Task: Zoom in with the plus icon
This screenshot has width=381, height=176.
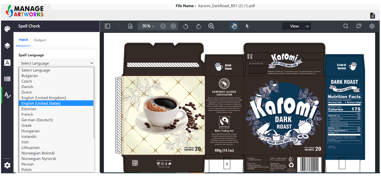Action: coord(173,26)
